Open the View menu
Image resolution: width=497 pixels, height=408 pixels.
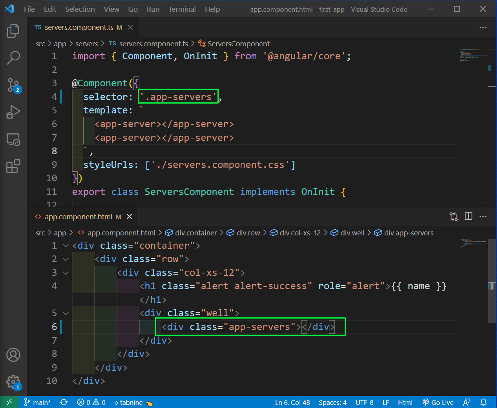[111, 9]
